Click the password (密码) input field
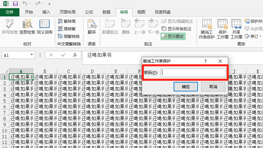The height and width of the screenshot is (148, 263). 193,72
